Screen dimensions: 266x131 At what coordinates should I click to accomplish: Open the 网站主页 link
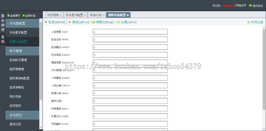point(241,6)
